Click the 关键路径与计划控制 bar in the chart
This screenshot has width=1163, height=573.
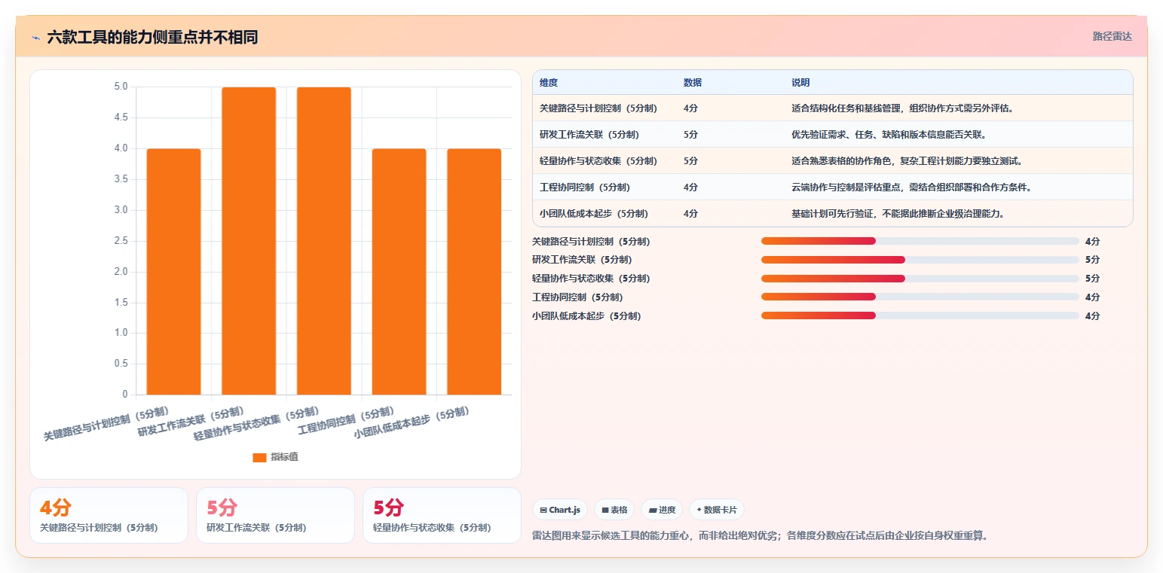(x=173, y=272)
